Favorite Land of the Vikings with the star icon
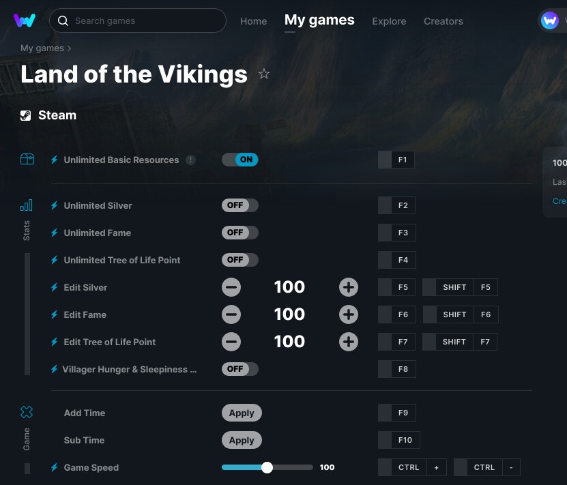Screen dimensions: 567x485 pyautogui.click(x=264, y=74)
